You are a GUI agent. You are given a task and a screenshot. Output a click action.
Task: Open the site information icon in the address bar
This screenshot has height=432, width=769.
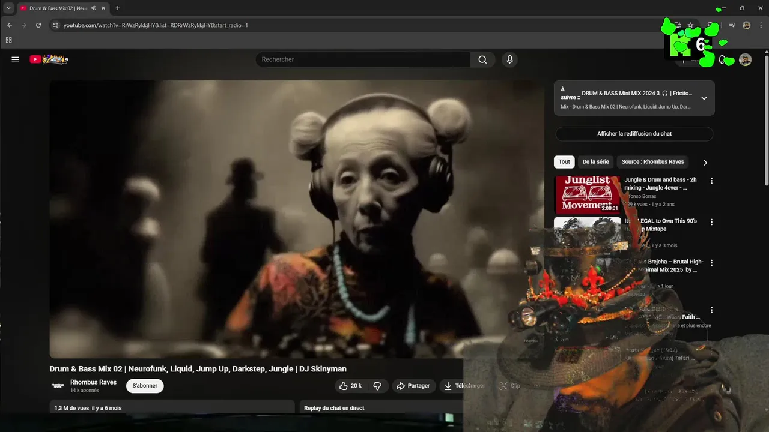(56, 25)
